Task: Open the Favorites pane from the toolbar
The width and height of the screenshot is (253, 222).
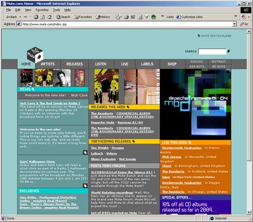Action: [83, 17]
